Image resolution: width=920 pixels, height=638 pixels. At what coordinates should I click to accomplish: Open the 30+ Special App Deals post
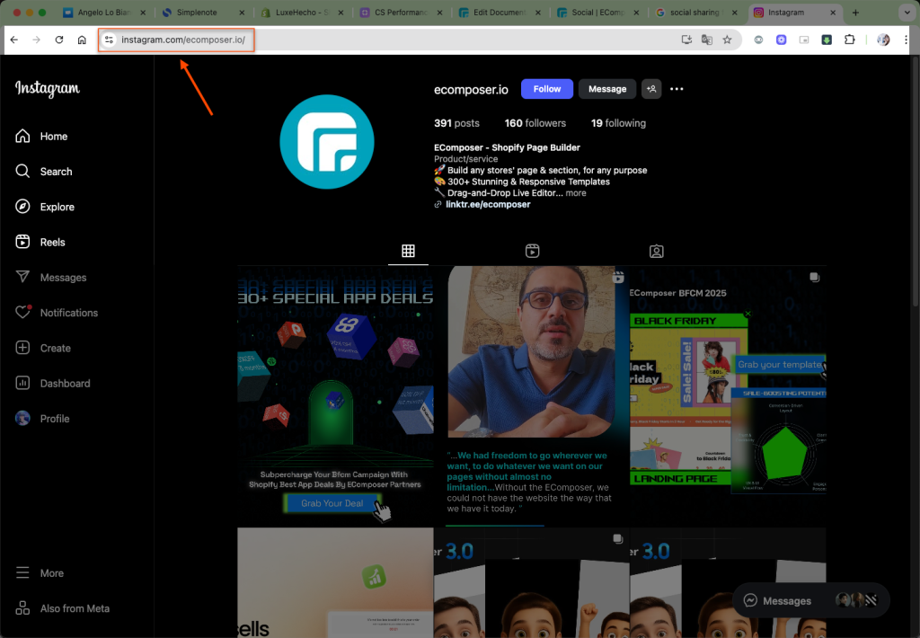point(334,395)
